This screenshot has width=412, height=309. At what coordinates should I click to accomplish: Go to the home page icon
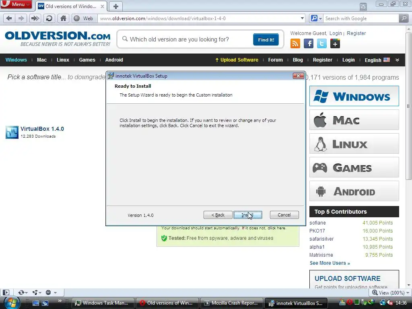point(63,19)
